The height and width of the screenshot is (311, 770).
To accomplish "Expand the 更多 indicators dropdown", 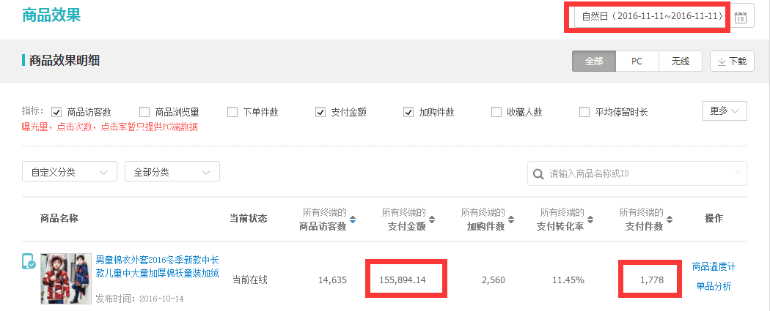I will (x=725, y=110).
